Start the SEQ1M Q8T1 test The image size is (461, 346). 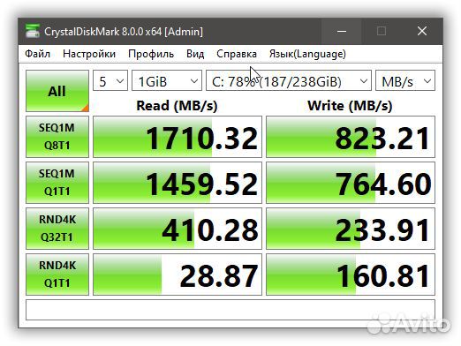pyautogui.click(x=57, y=137)
